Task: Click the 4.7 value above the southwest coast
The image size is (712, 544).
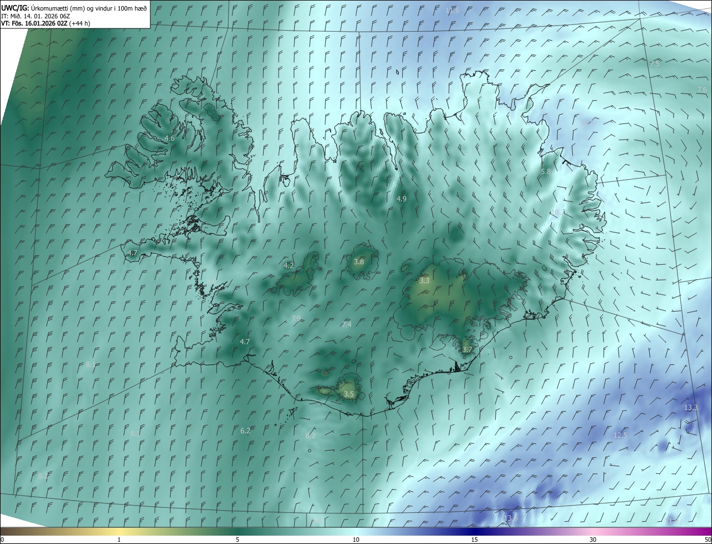Action: click(245, 342)
